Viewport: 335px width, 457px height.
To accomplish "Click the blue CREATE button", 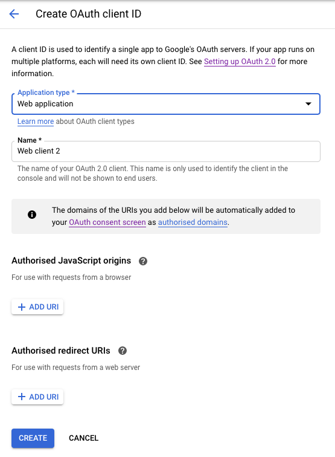I will click(33, 438).
